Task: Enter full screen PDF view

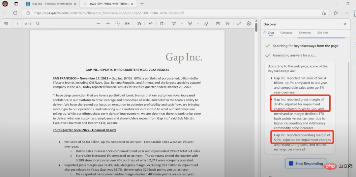Action: click(x=239, y=24)
